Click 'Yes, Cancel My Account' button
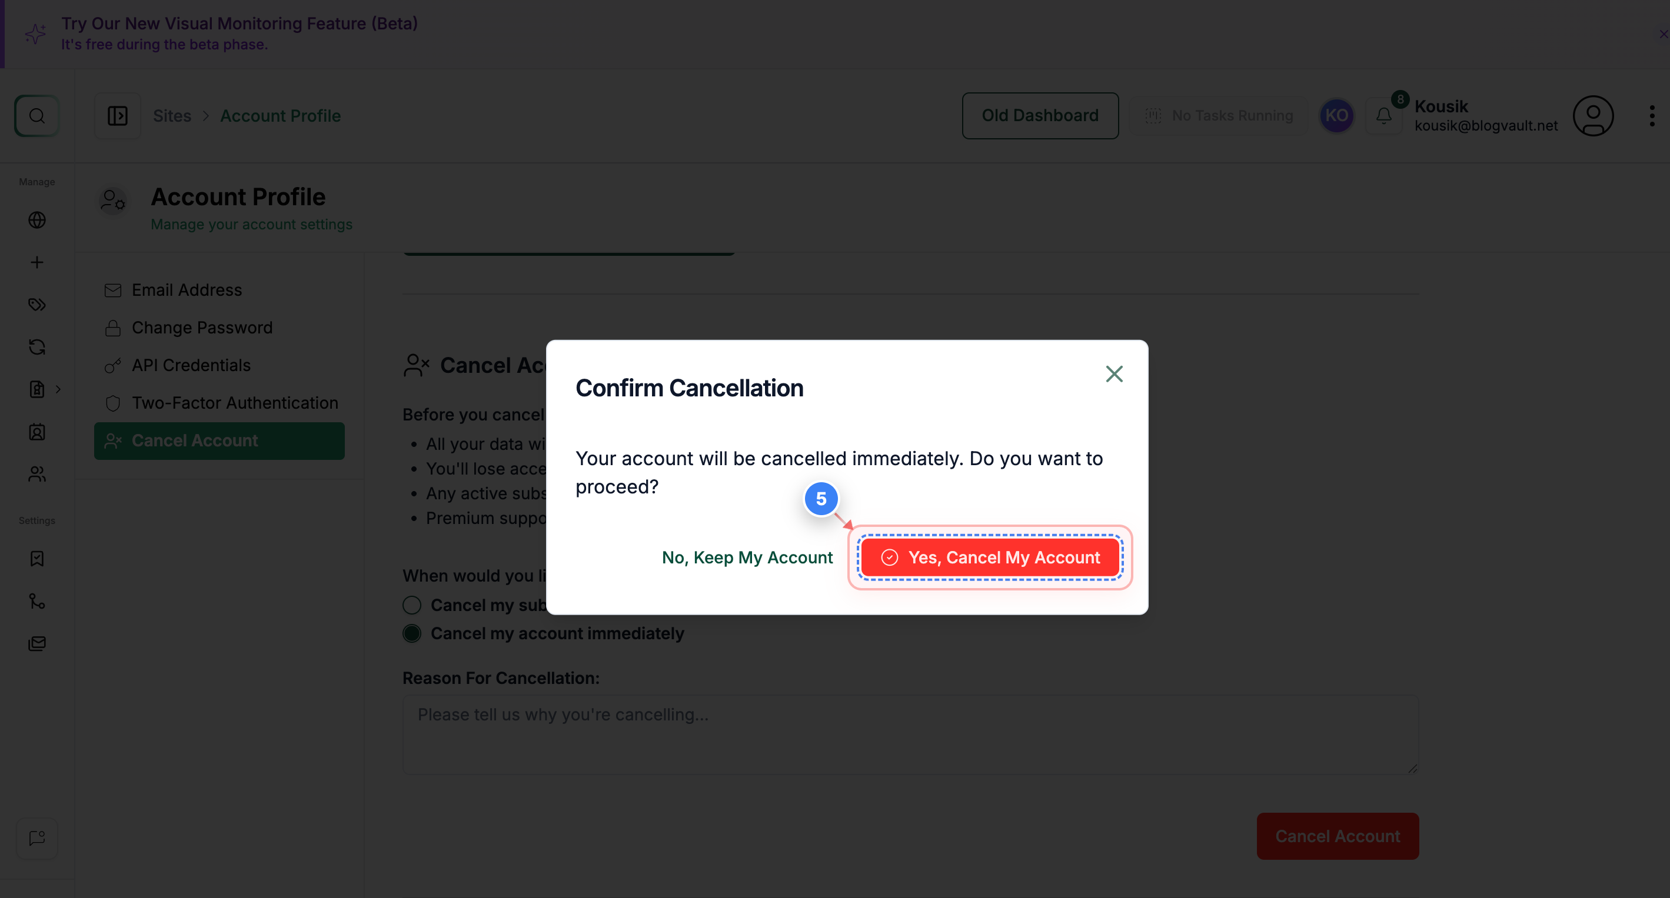This screenshot has height=898, width=1670. click(x=990, y=557)
